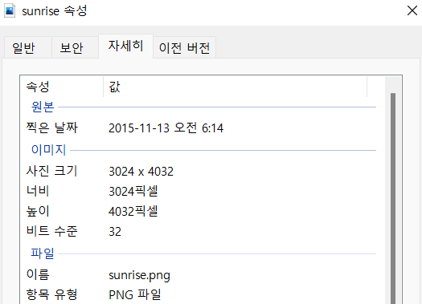Select the 자세히 tab
The width and height of the screenshot is (422, 304).
(x=125, y=47)
